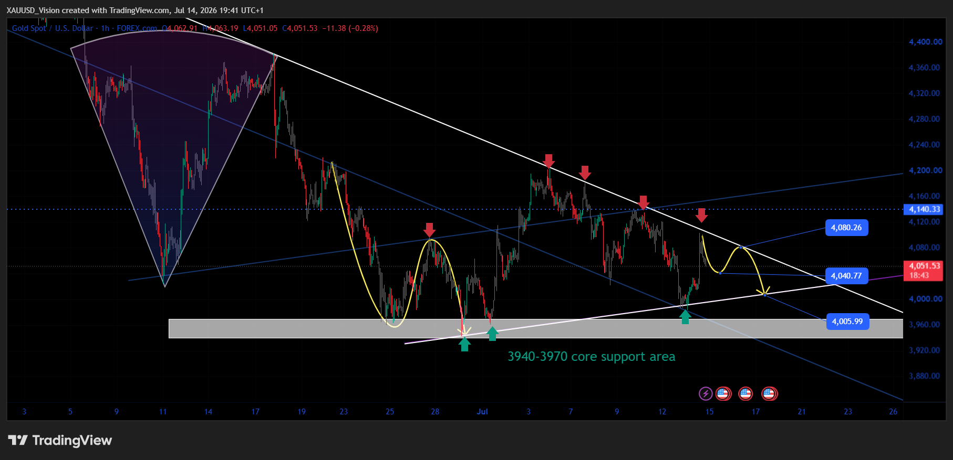Click date 28 on the time axis
953x460 pixels.
435,412
